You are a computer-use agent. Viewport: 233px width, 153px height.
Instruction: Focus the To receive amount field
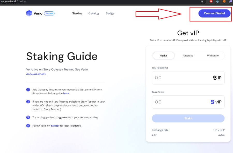pos(188,102)
